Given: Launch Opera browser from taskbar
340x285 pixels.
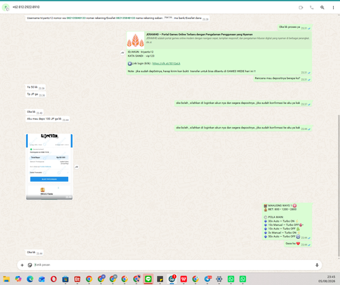Looking at the screenshot, I should [x=54, y=279].
